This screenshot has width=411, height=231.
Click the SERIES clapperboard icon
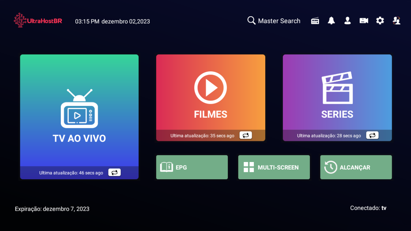(337, 88)
